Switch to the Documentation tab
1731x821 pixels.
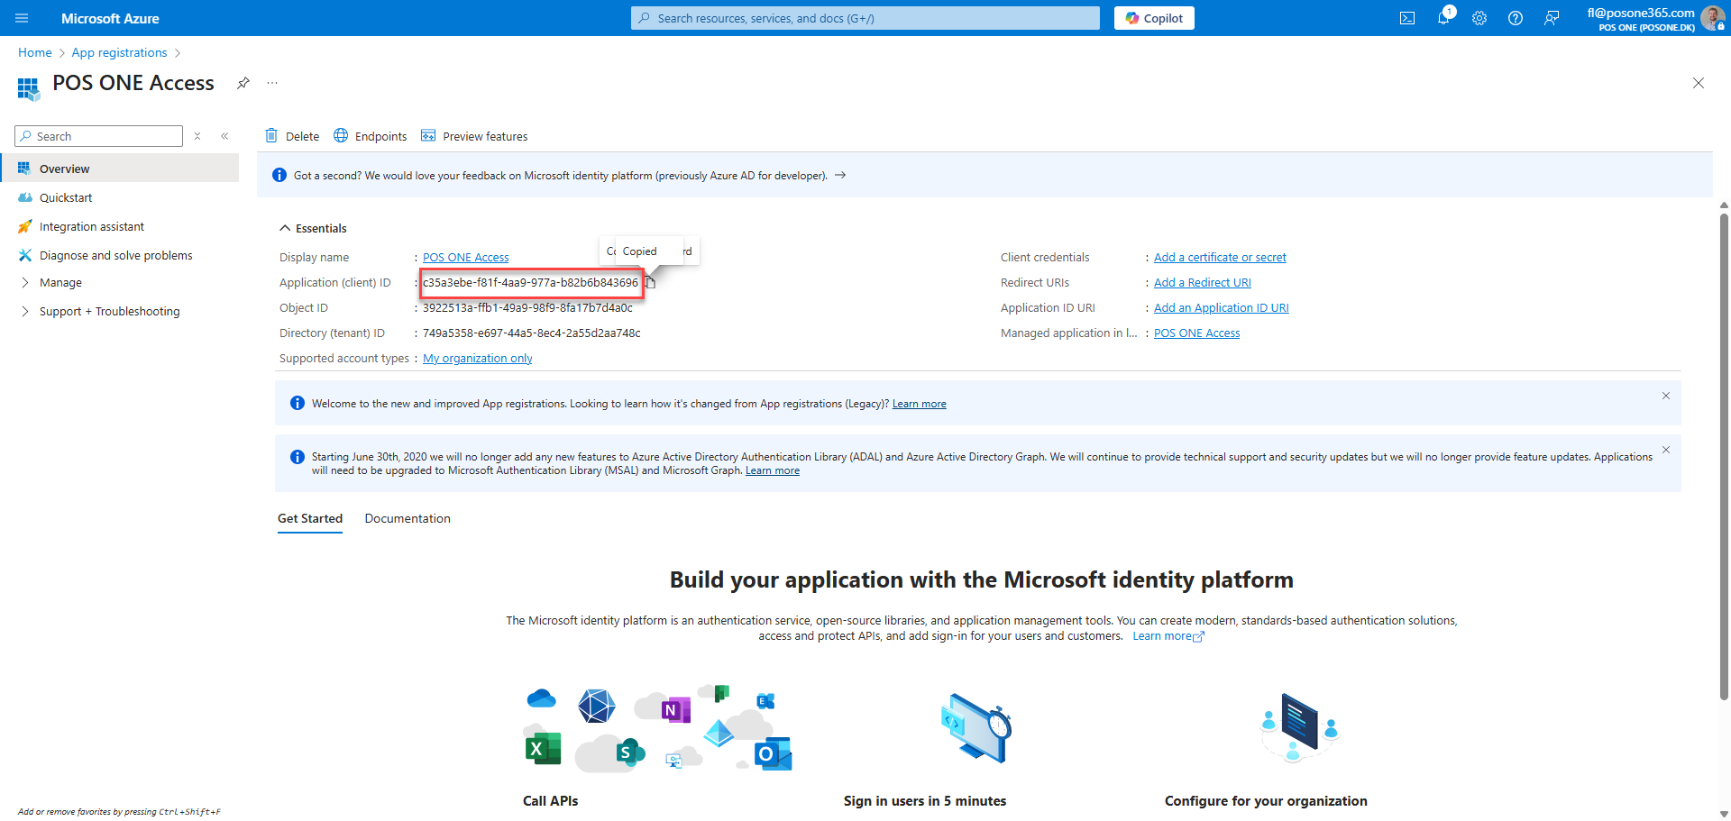[x=408, y=518]
